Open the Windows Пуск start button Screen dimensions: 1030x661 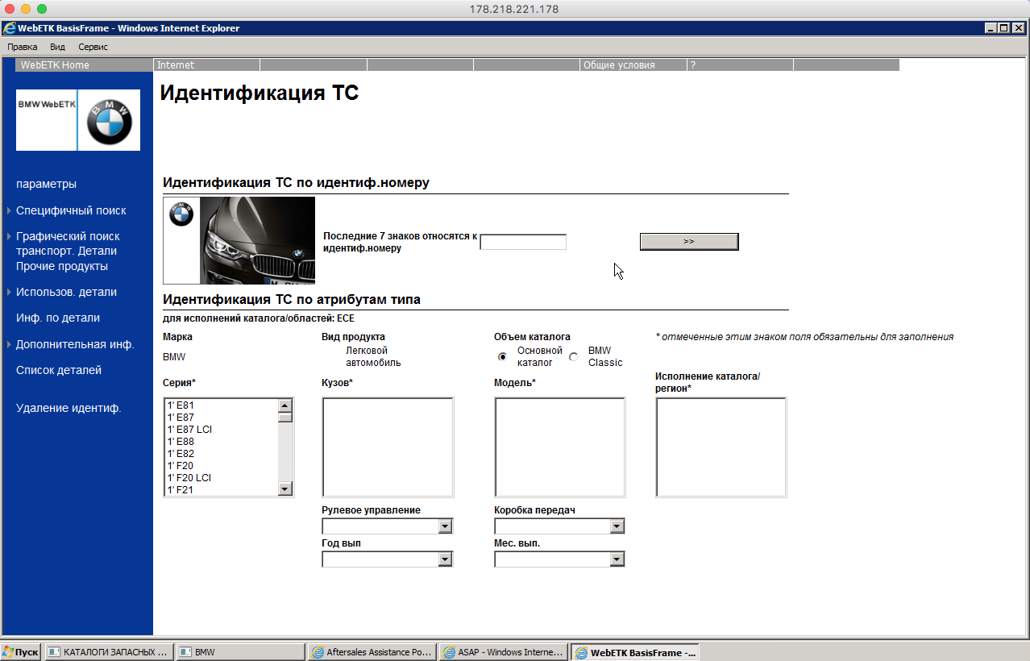coord(21,652)
